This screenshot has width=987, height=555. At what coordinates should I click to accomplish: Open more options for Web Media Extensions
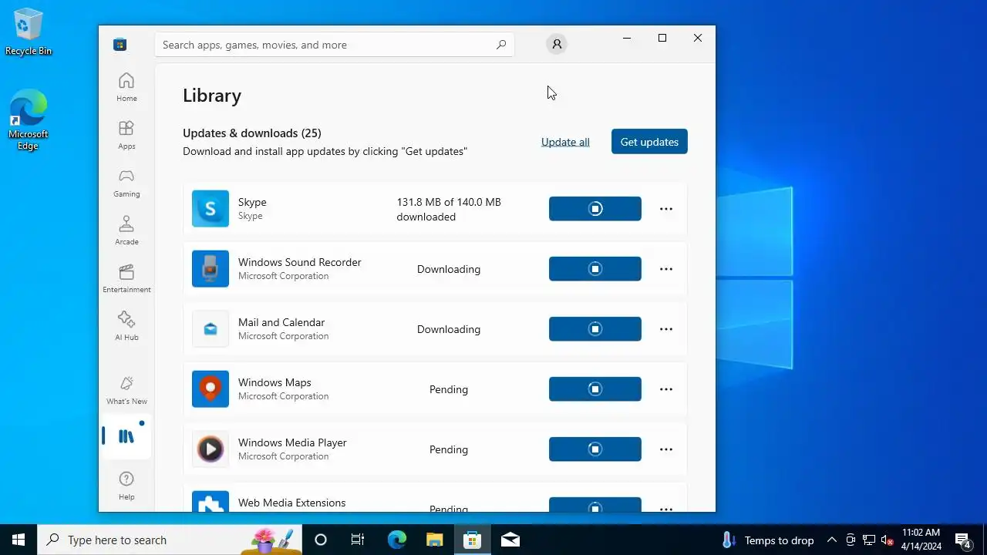point(666,508)
